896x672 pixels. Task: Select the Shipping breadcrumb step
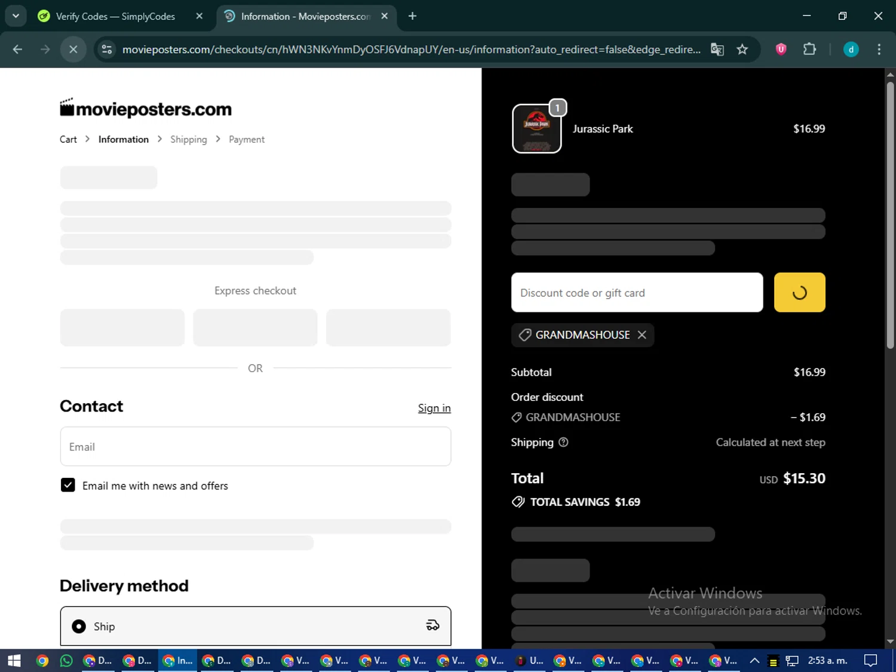(189, 139)
